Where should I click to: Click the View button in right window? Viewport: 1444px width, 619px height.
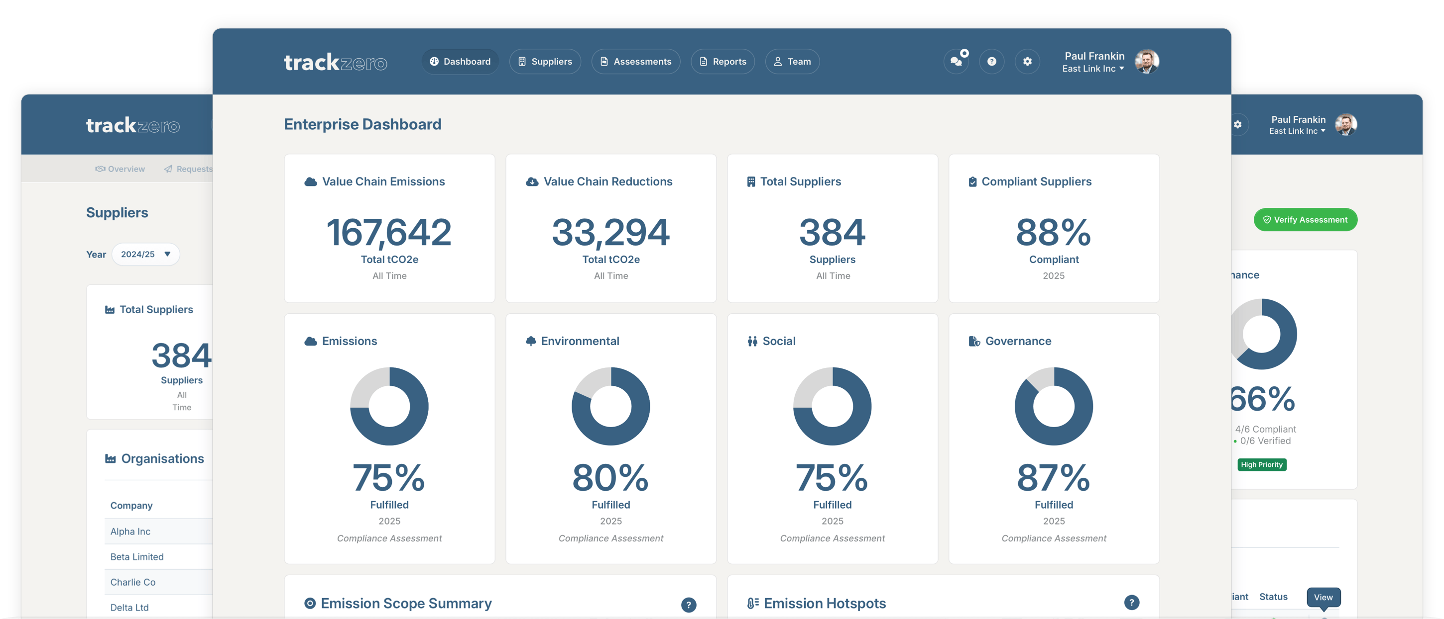tap(1323, 597)
